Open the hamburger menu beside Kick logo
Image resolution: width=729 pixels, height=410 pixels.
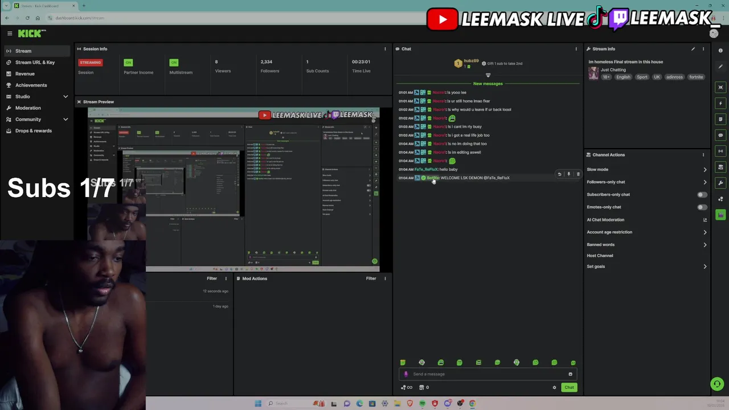pyautogui.click(x=10, y=34)
